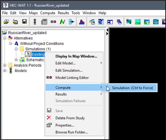Click the Schematic network icon in tree

(x=22, y=60)
